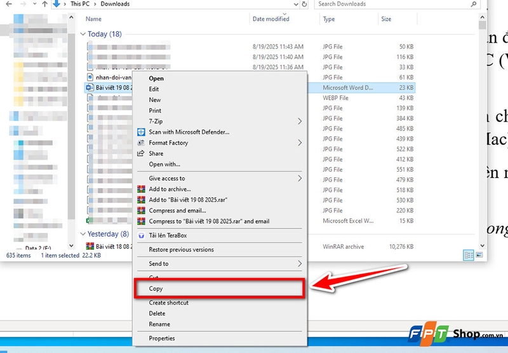Sort by Type column header
508x353 pixels.
pyautogui.click(x=329, y=19)
